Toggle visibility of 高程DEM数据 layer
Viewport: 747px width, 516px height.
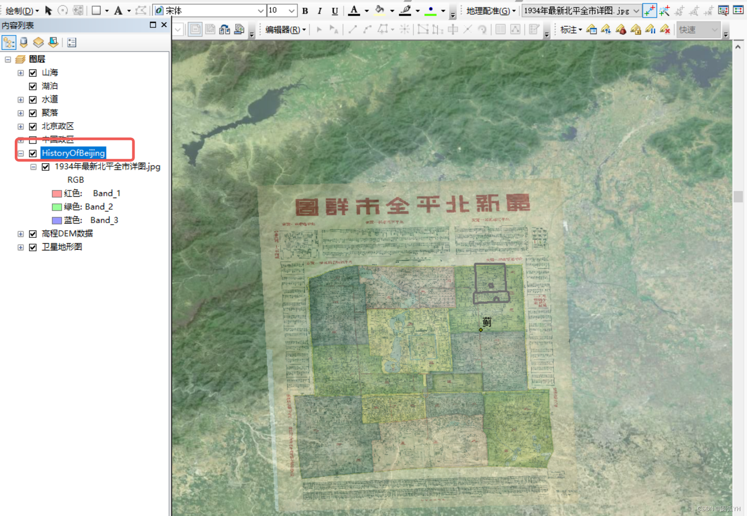(33, 233)
